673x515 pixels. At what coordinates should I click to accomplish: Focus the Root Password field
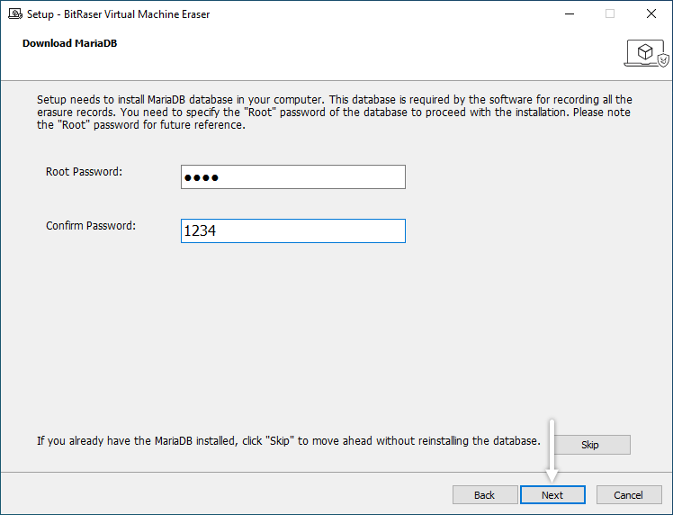click(x=293, y=177)
